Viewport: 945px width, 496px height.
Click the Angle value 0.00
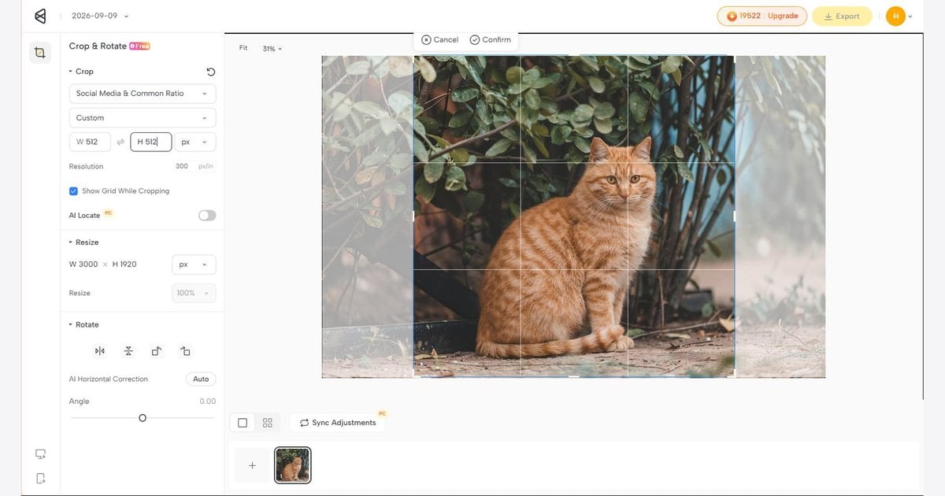[x=207, y=402]
